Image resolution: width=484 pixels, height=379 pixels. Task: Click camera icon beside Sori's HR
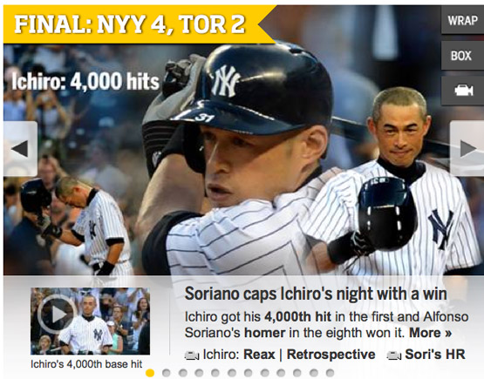394,355
